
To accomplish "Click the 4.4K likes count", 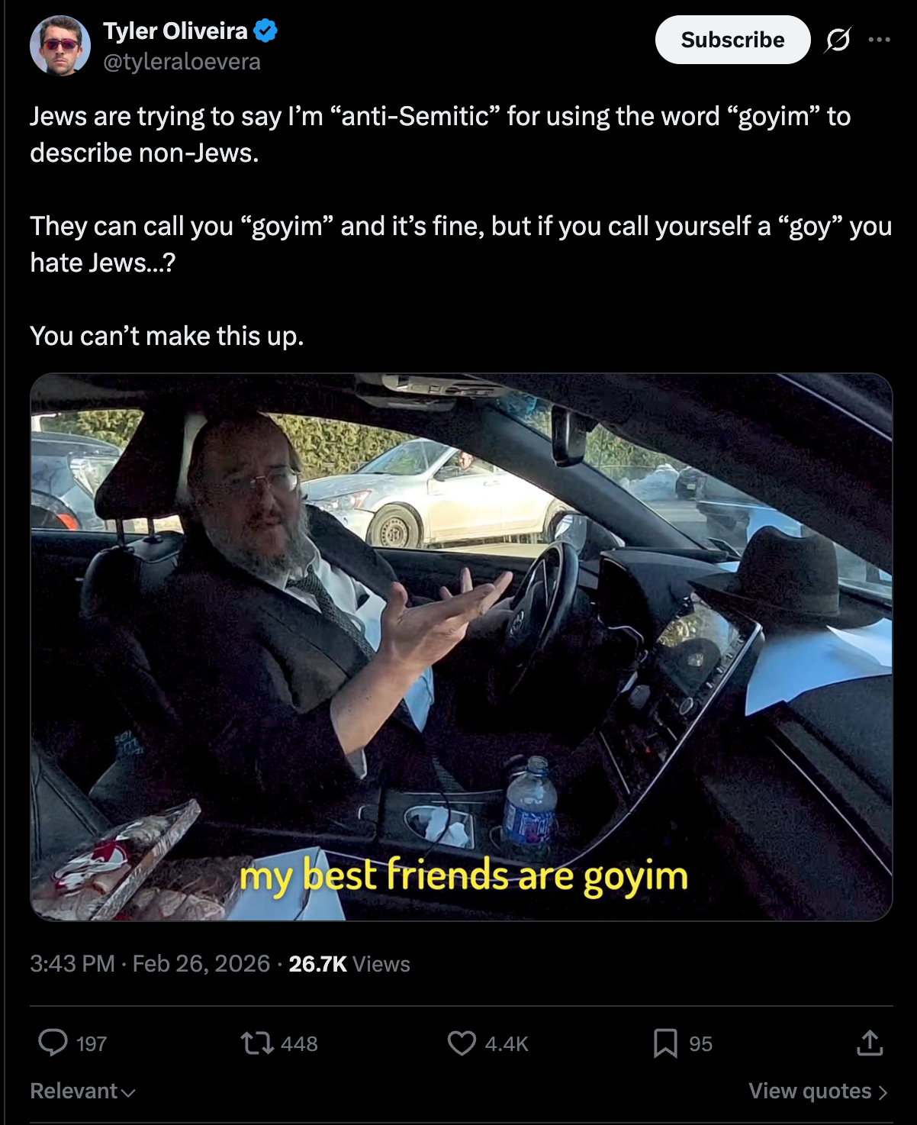I will 507,1043.
